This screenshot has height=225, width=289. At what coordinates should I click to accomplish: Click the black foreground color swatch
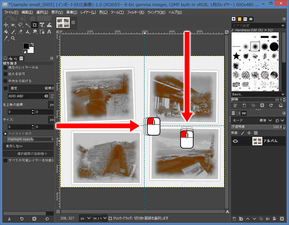click(26, 46)
